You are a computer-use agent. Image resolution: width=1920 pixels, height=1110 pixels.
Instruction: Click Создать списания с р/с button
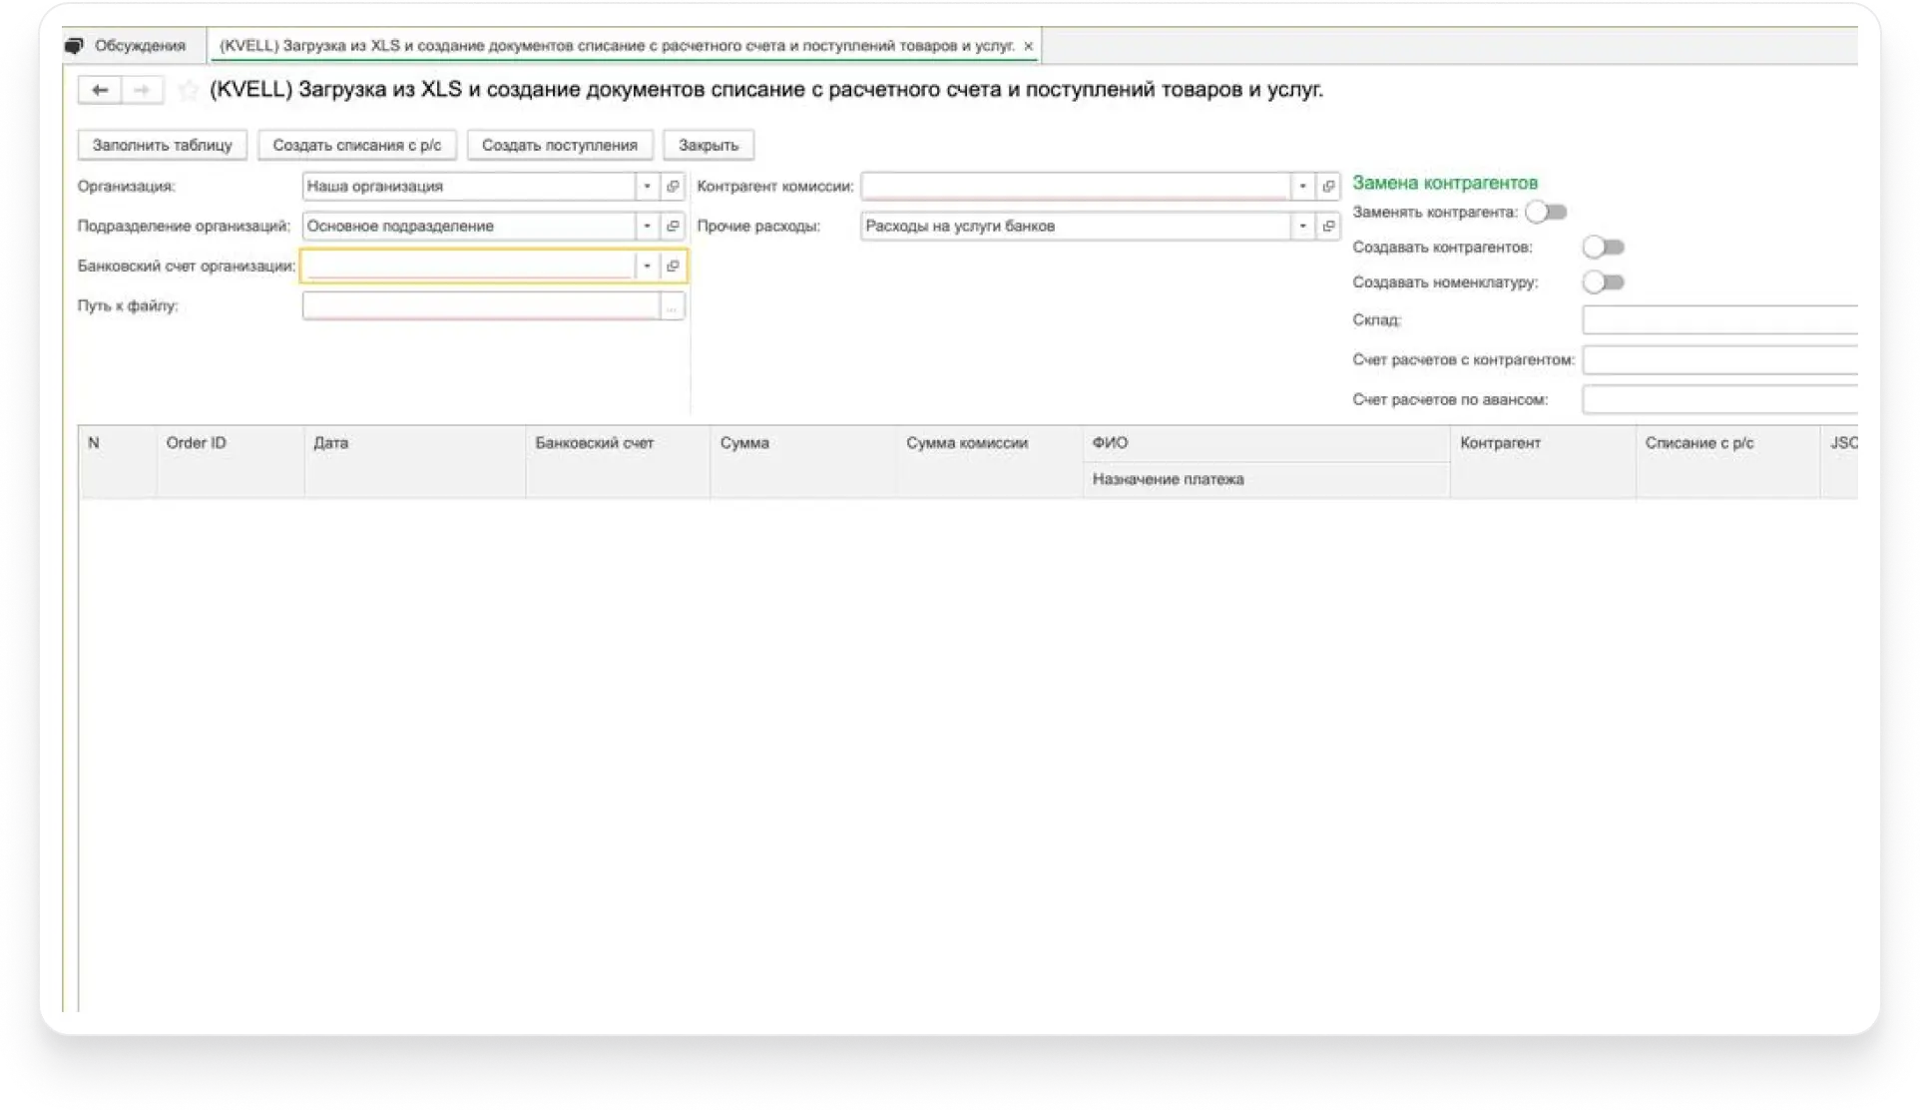point(357,145)
